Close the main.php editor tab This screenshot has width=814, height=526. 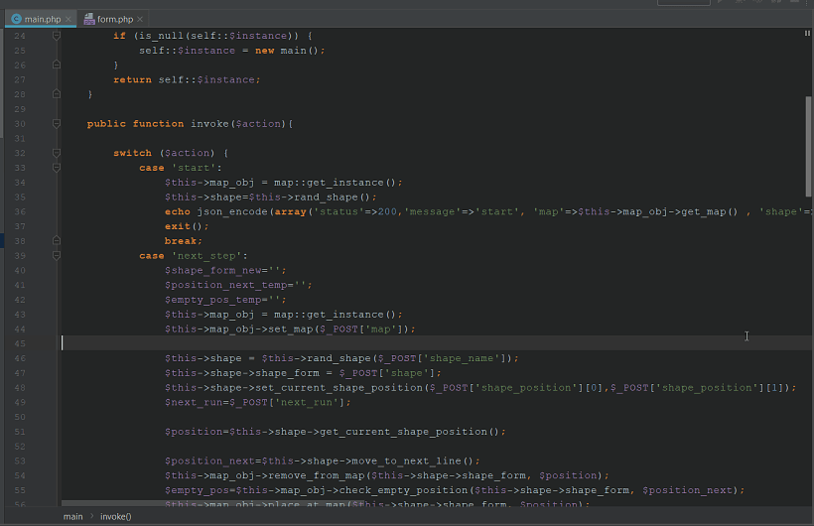click(68, 19)
